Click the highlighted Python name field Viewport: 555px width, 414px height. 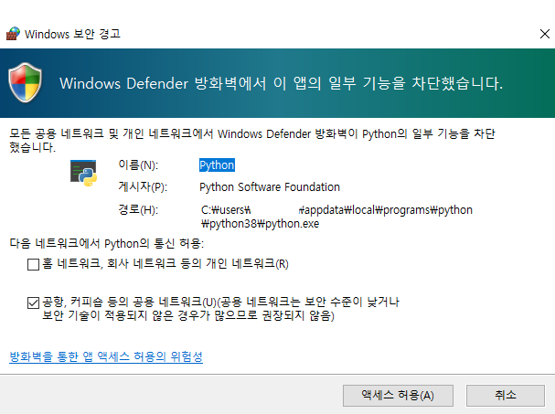pos(217,165)
